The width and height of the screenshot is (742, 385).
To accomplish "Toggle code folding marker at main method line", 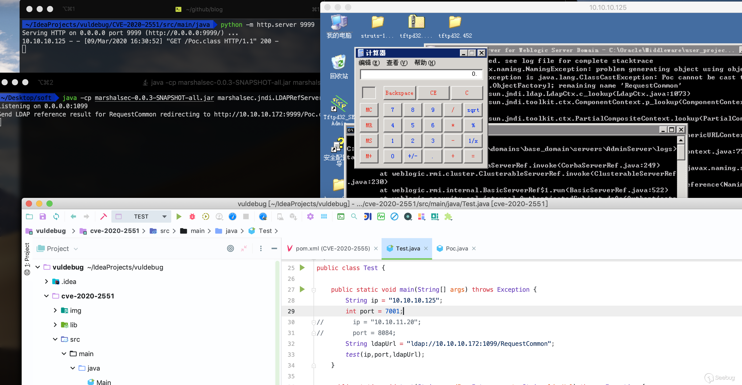I will coord(314,290).
